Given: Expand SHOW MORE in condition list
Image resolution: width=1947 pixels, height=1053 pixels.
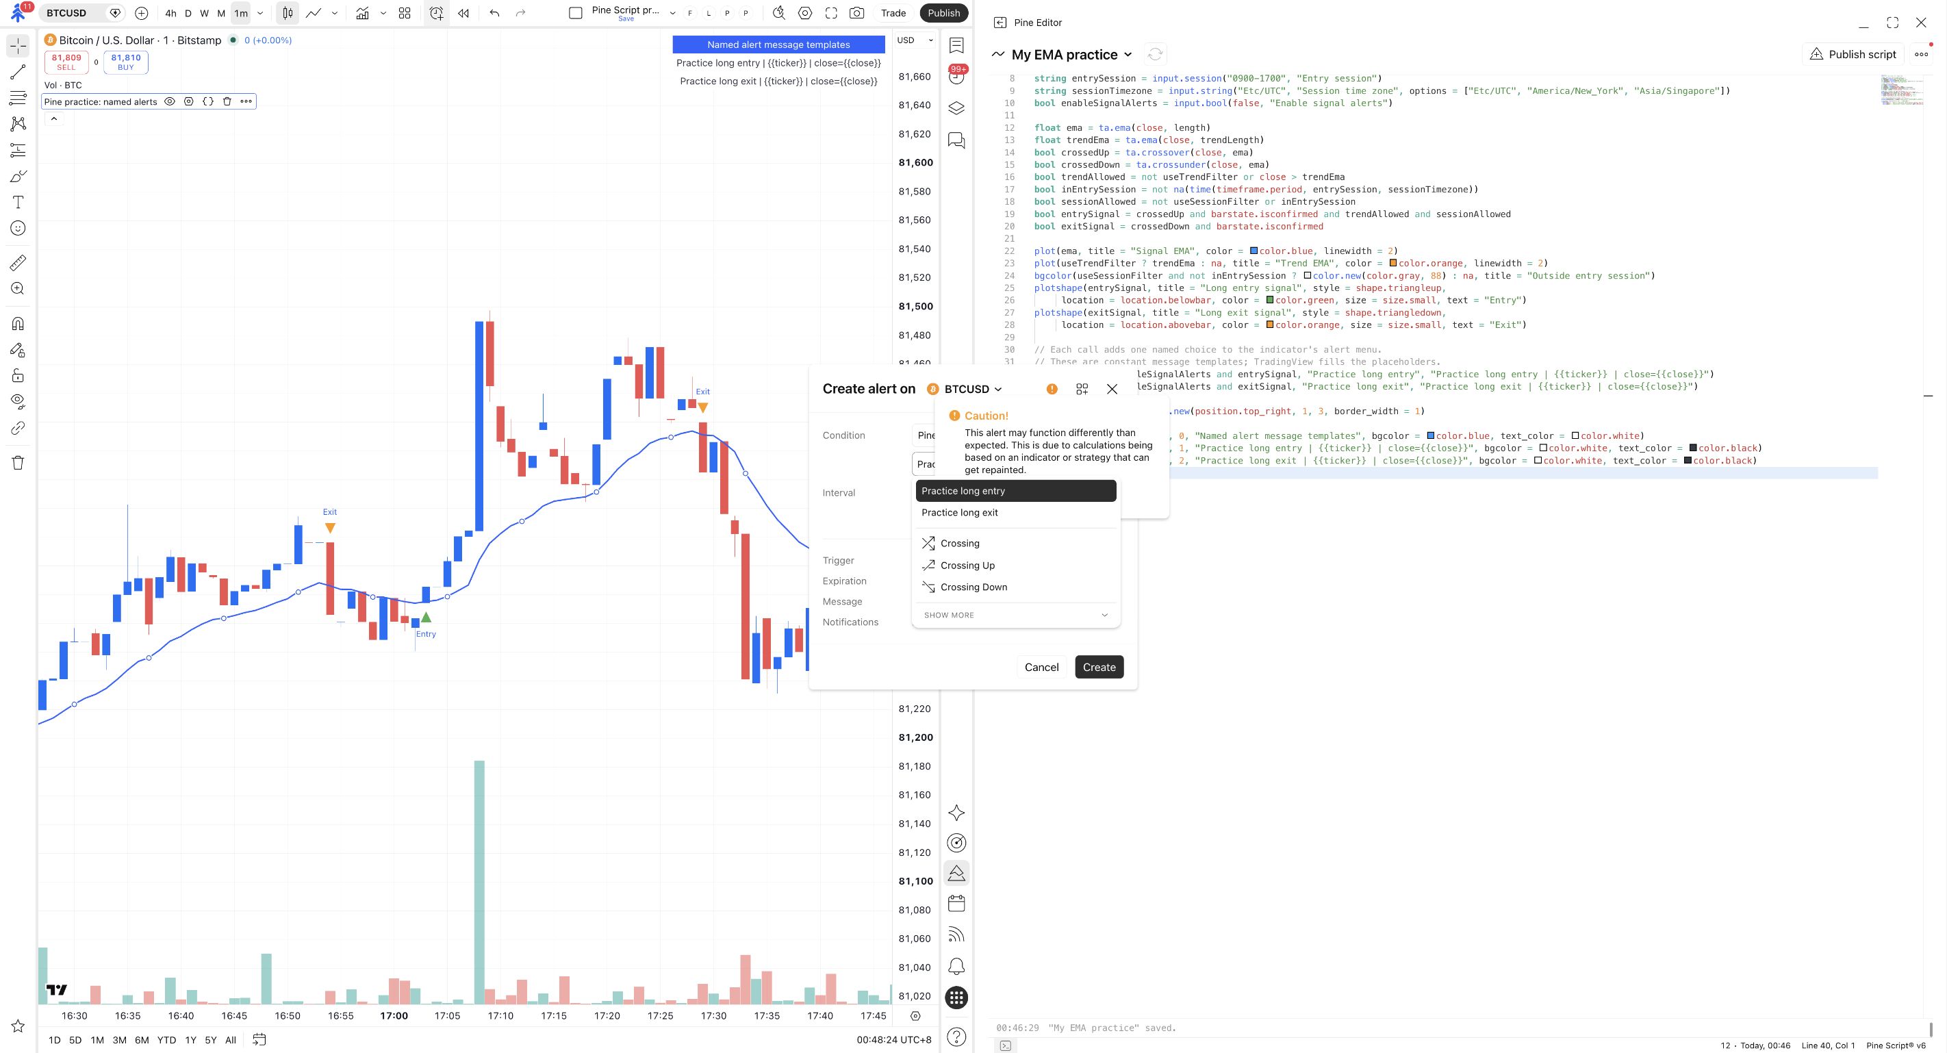Looking at the screenshot, I should (1015, 615).
